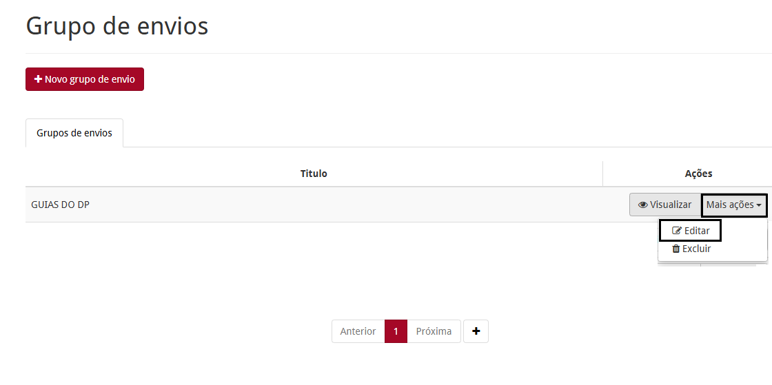Select the GUIAS DO DP row title

[60, 205]
